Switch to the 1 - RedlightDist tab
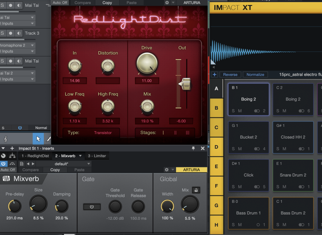This screenshot has height=235, width=322. tap(35, 156)
